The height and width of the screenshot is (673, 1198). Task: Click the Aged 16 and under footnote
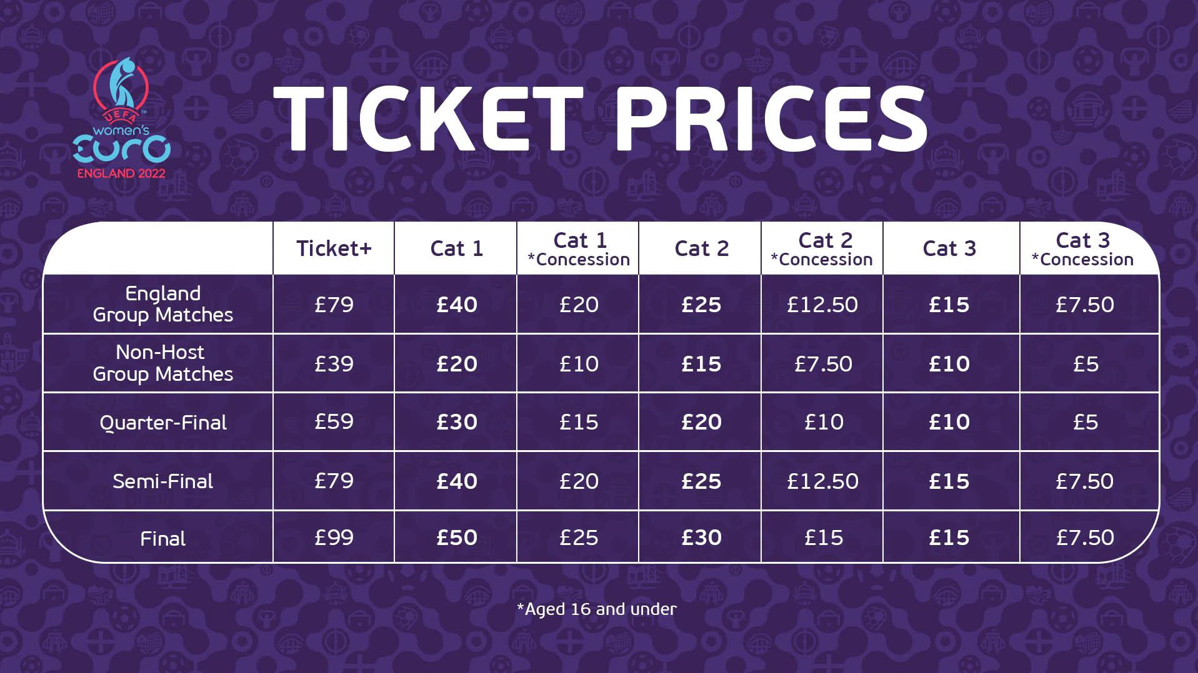pyautogui.click(x=597, y=609)
